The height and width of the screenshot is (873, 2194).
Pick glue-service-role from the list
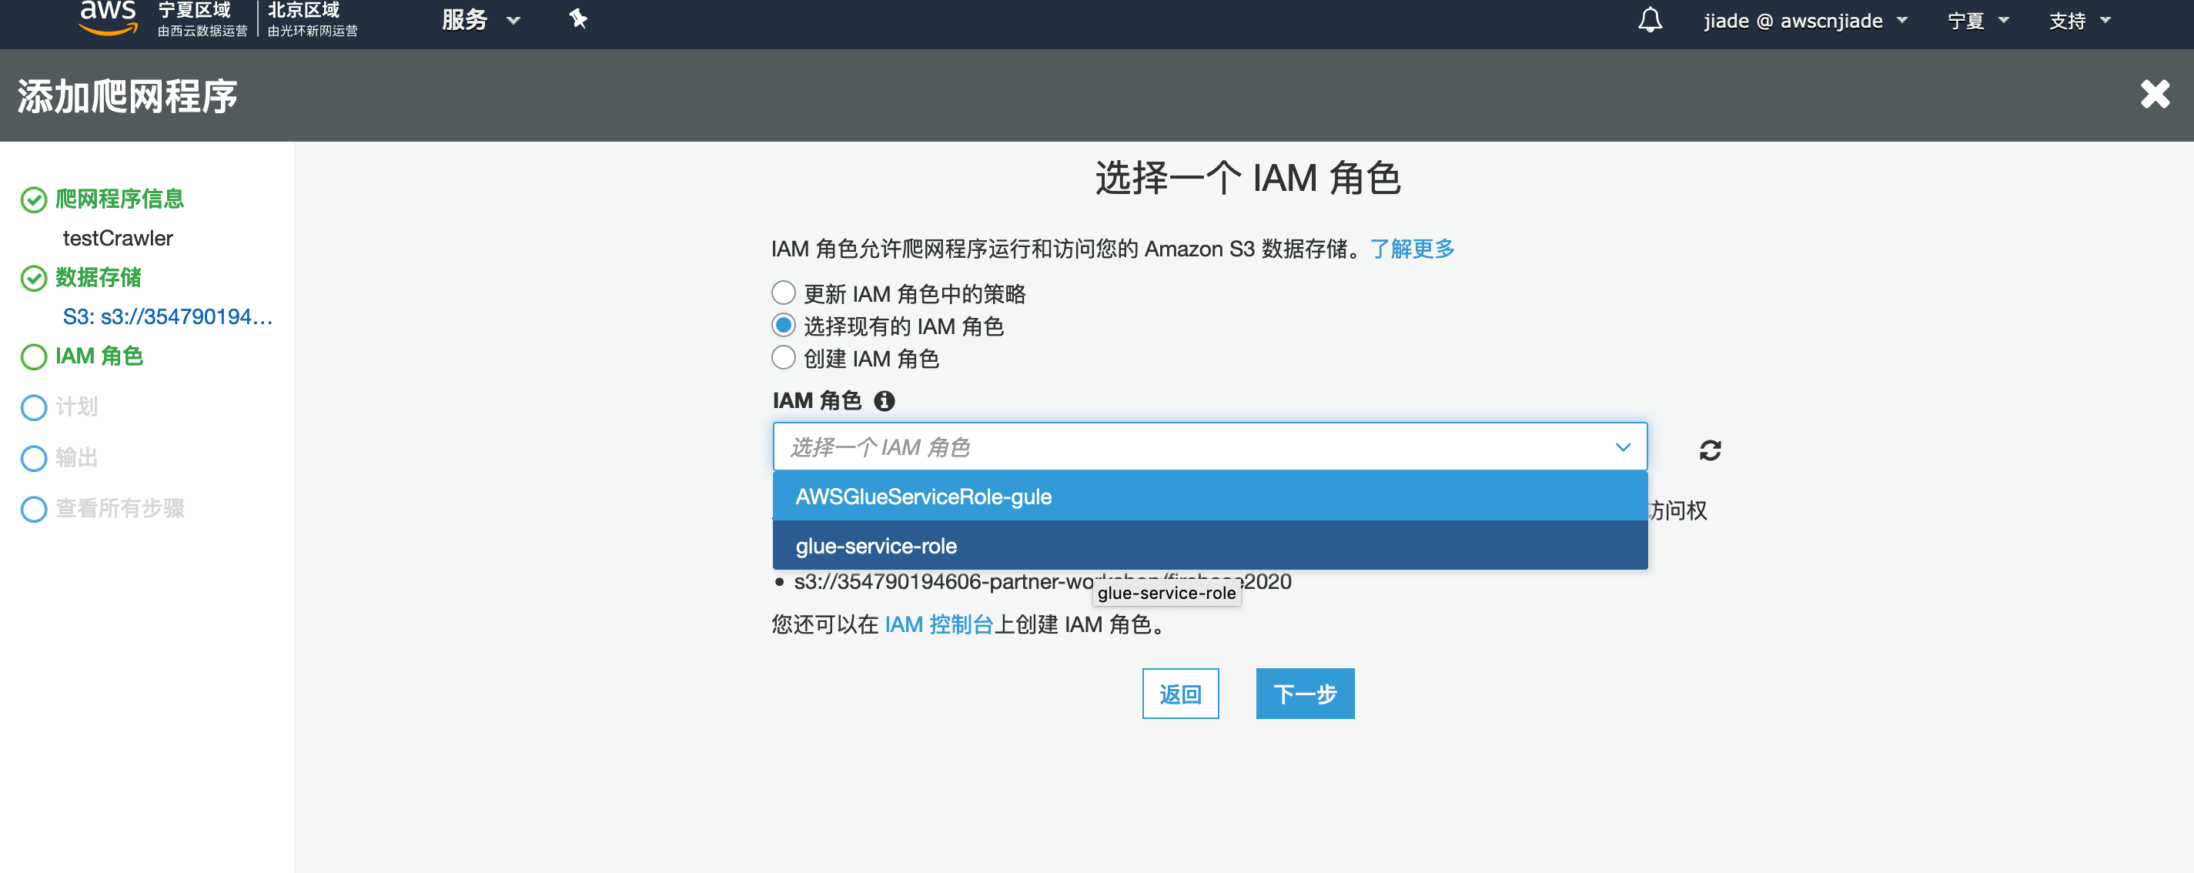pyautogui.click(x=875, y=546)
